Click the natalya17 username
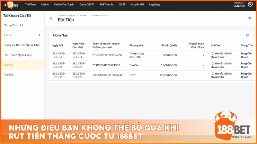The image size is (257, 144). (239, 3)
